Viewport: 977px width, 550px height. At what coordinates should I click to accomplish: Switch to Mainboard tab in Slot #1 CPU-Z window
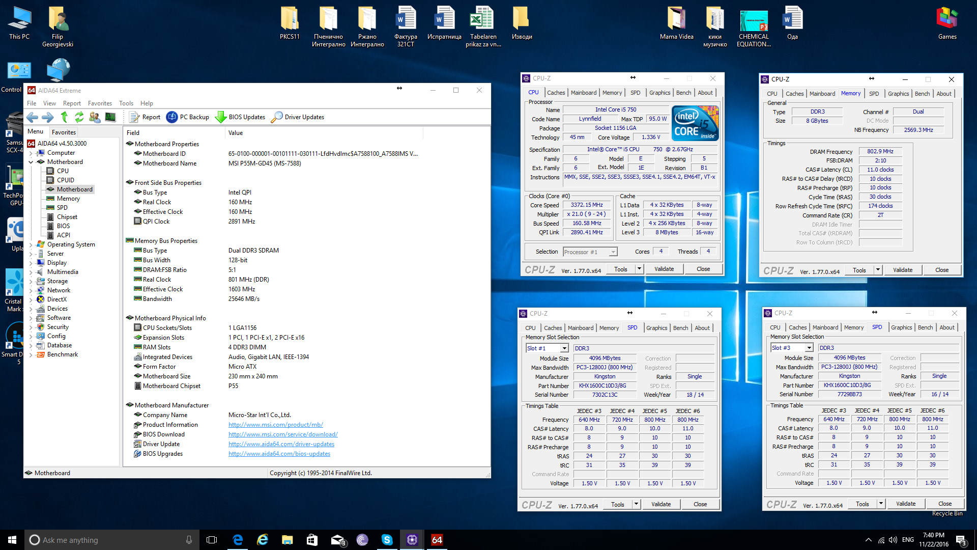click(581, 328)
